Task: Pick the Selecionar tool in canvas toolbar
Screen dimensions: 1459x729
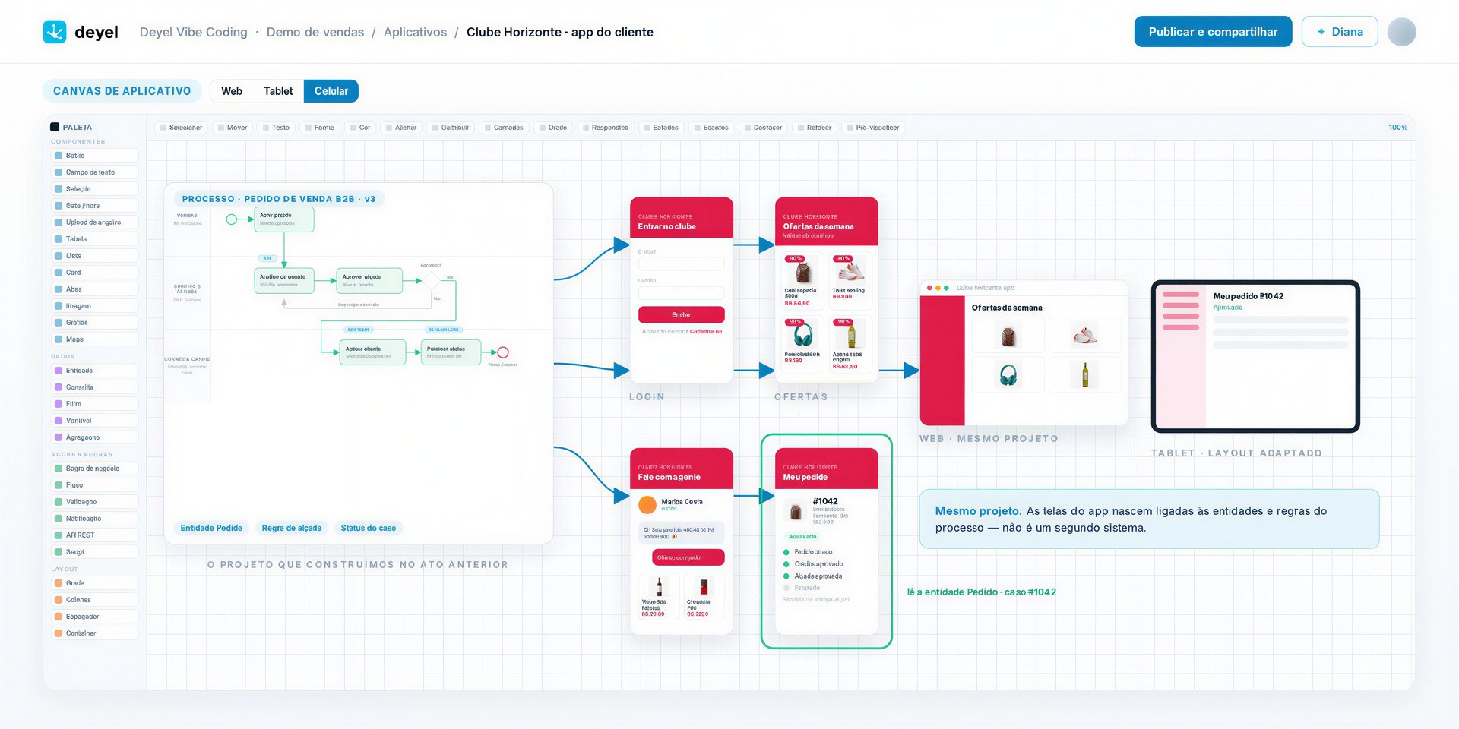Action: (x=181, y=128)
